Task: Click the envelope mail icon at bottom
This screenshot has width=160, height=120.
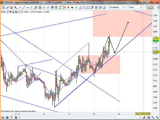Action: (x=3, y=118)
